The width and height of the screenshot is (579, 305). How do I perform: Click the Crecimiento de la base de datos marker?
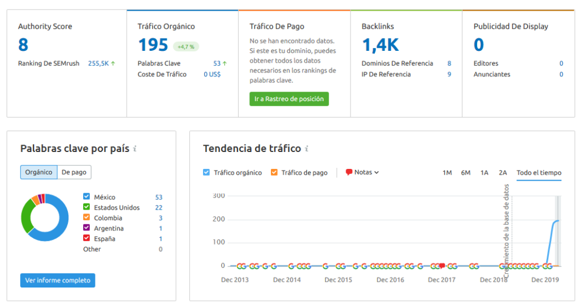click(x=506, y=230)
